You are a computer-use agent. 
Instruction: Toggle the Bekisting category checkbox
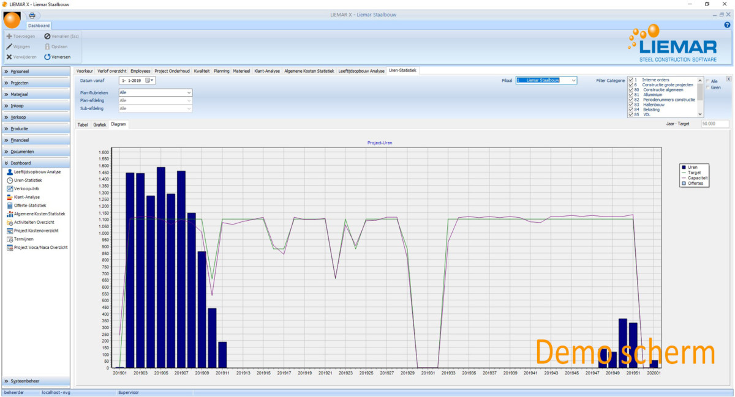[x=630, y=109]
